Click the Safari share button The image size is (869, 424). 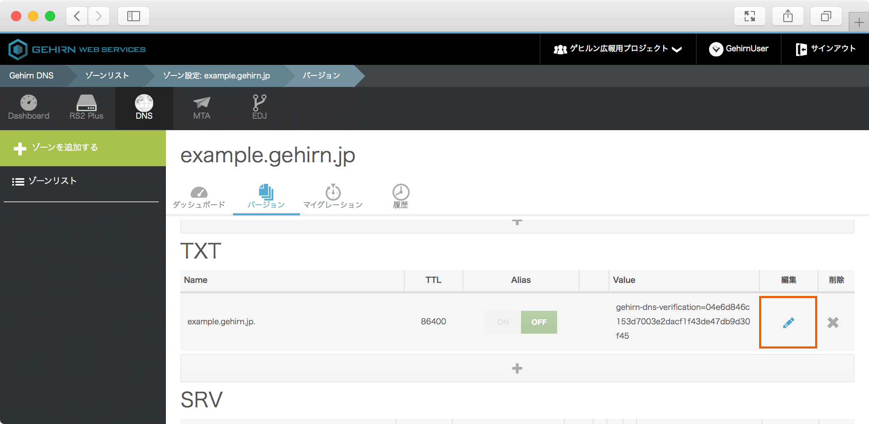[788, 16]
